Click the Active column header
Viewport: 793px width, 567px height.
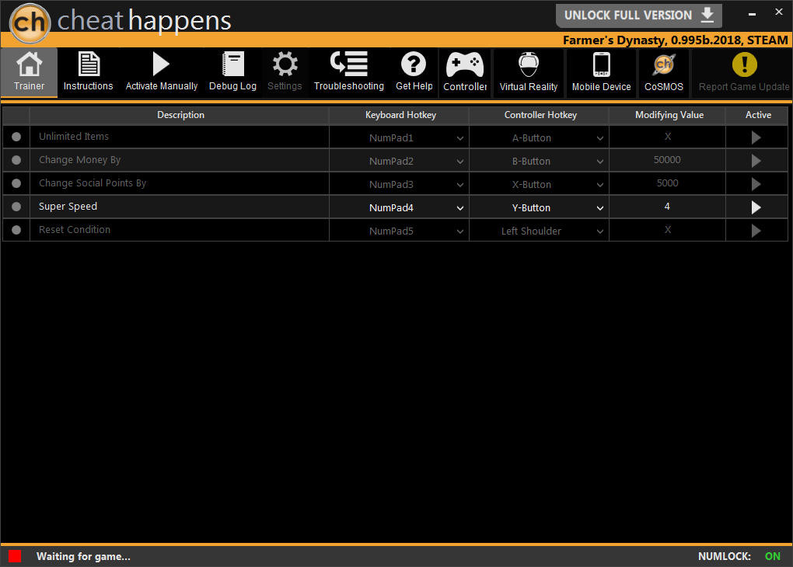(757, 115)
